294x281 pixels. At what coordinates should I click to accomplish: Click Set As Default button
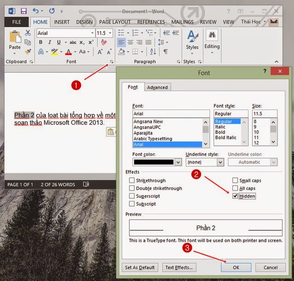coord(140,267)
